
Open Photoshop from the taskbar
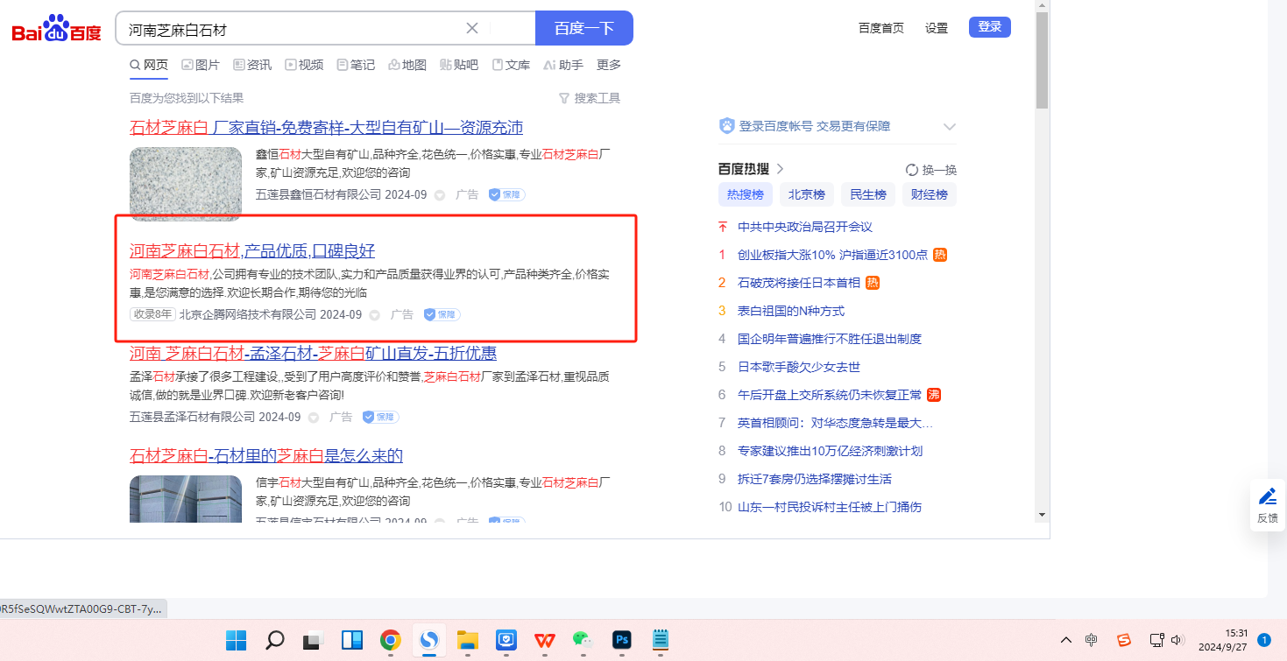[622, 640]
